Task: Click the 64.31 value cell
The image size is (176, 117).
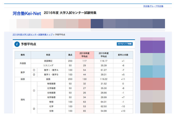Action: coord(104,102)
